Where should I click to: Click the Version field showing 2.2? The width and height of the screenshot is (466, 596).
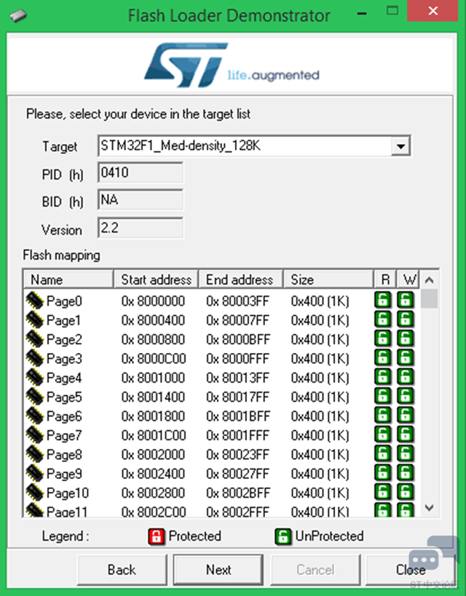click(x=141, y=228)
